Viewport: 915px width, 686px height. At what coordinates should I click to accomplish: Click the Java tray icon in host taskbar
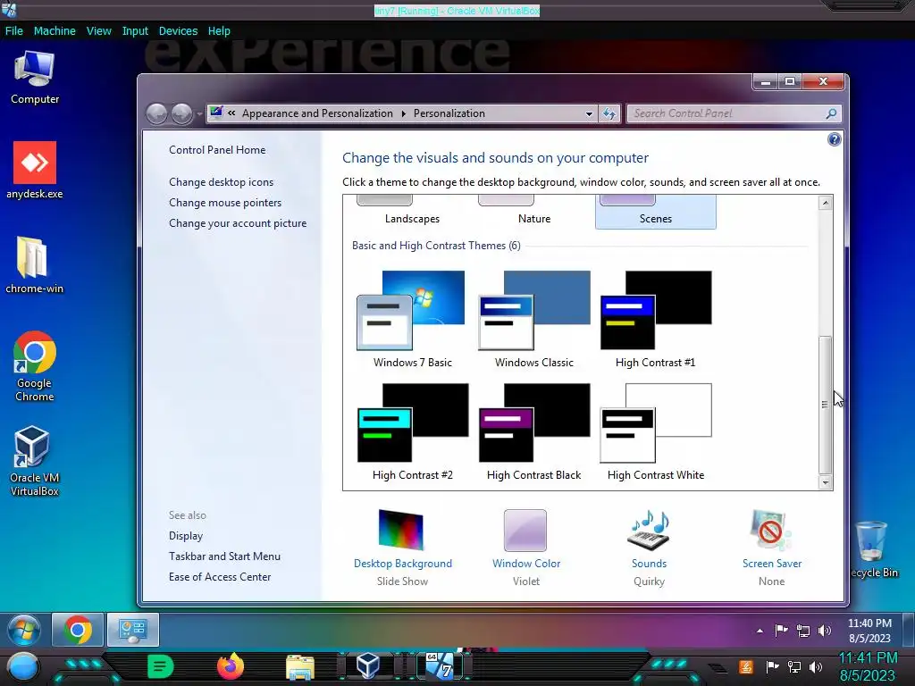coord(746,666)
